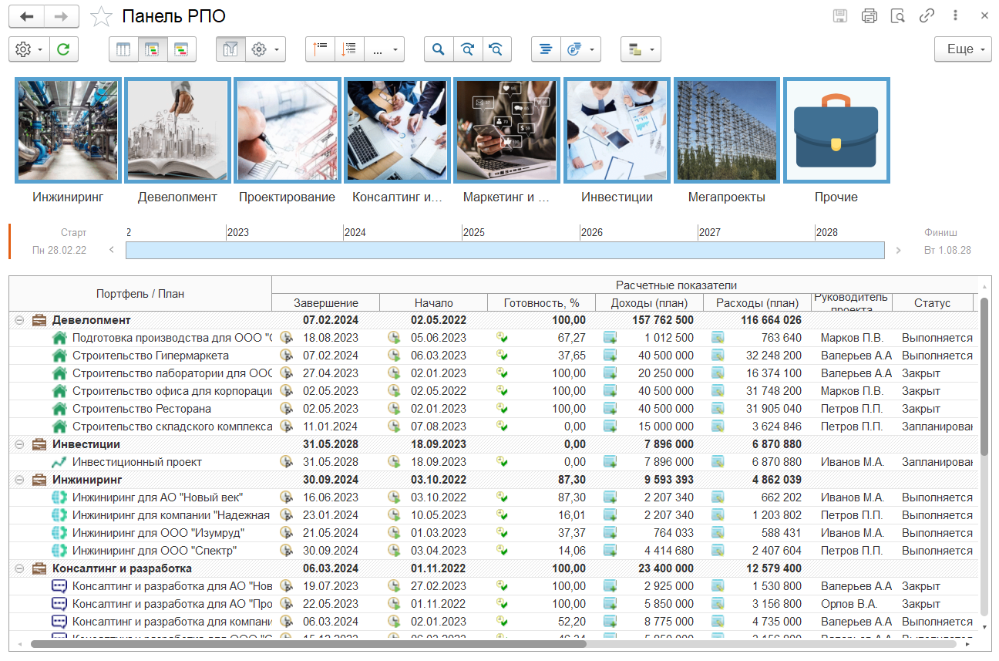Click the magnifier search icon in toolbar
999x661 pixels.
(x=439, y=49)
